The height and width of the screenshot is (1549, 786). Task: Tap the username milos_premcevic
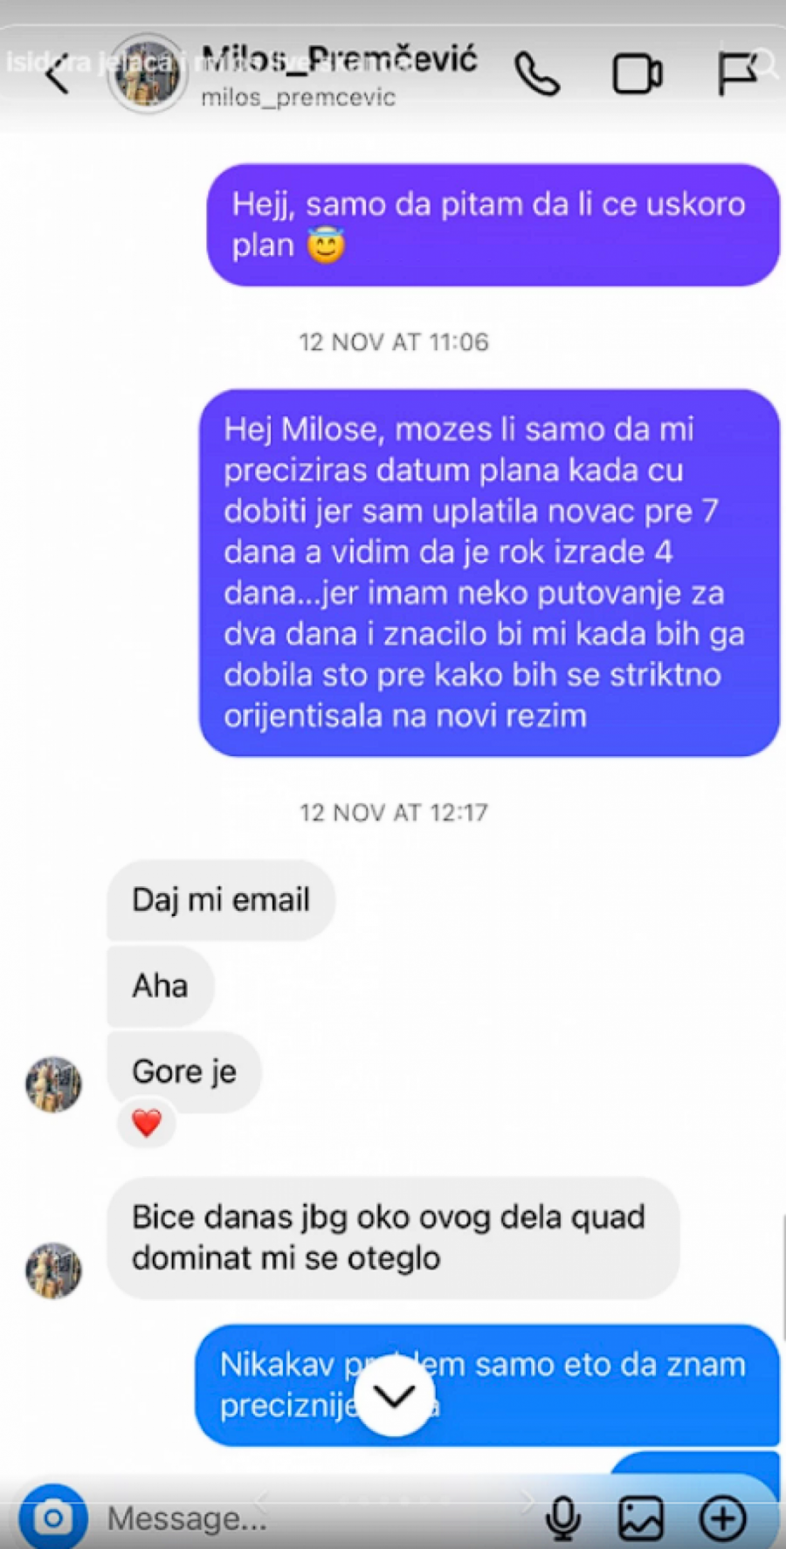pos(298,98)
